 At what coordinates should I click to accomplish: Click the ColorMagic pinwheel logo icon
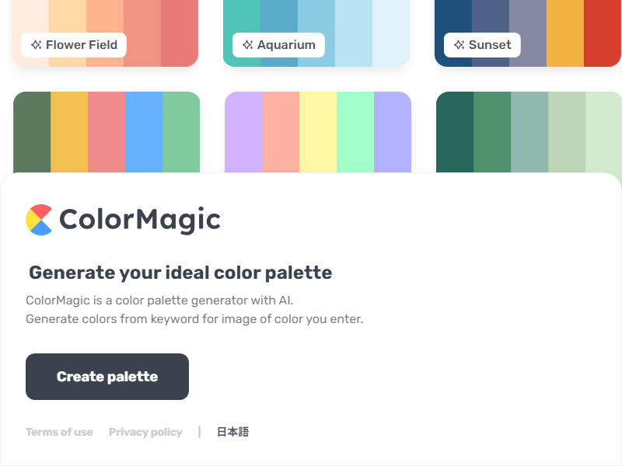pos(39,220)
